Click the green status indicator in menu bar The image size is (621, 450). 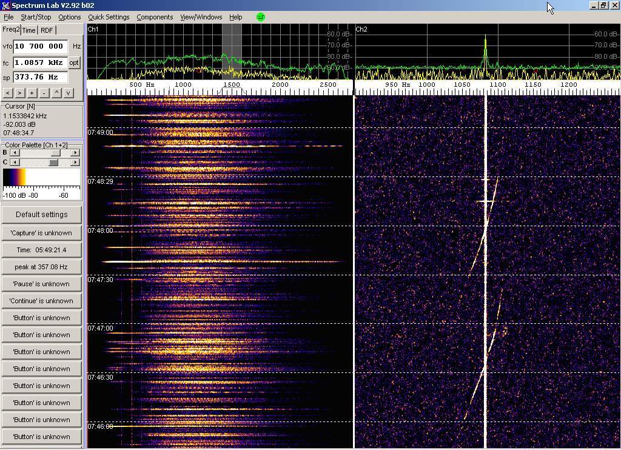(261, 17)
